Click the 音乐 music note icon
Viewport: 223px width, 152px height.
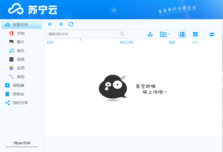point(11,51)
